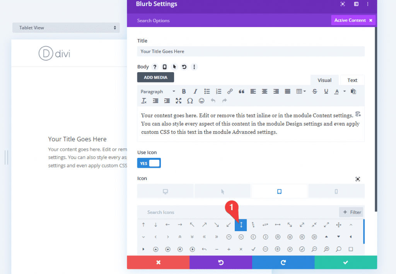Open icon Filter button
The width and height of the screenshot is (396, 274).
click(351, 212)
